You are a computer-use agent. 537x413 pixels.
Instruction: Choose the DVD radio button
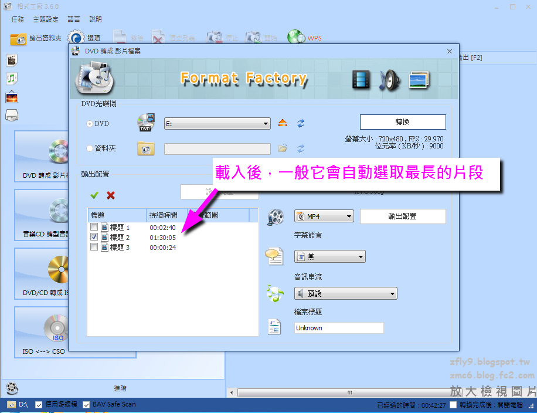[90, 124]
